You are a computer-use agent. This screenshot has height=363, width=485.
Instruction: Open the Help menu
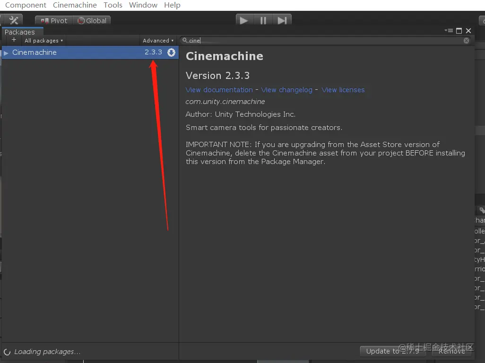click(172, 5)
